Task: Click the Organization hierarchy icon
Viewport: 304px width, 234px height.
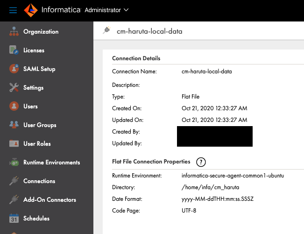Action: (14, 31)
